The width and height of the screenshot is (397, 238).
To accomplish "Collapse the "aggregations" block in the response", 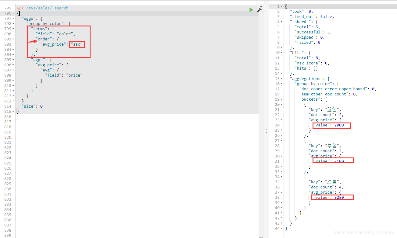I will pos(281,79).
